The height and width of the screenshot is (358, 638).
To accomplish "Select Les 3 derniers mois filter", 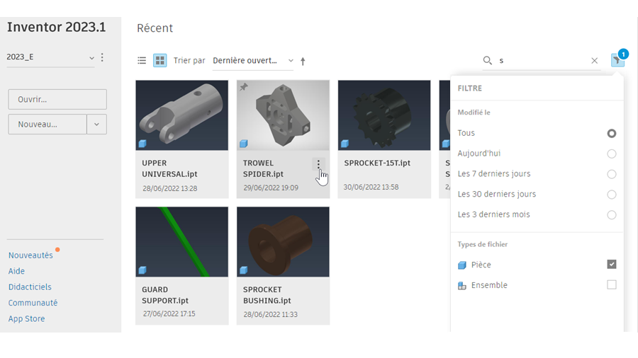I will coord(612,214).
